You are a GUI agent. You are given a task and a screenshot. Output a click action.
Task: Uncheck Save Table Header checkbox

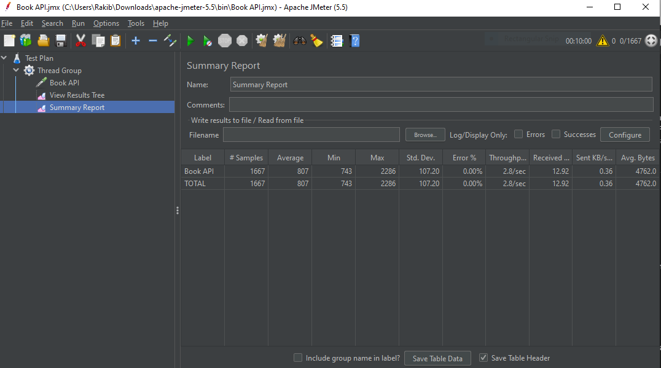[x=483, y=358]
